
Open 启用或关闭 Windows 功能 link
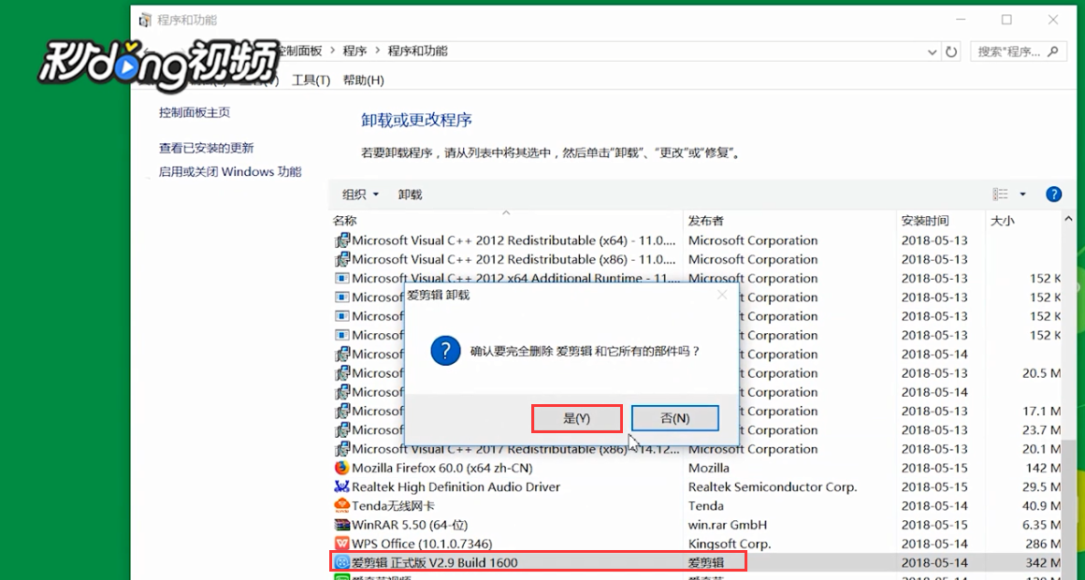pyautogui.click(x=230, y=171)
